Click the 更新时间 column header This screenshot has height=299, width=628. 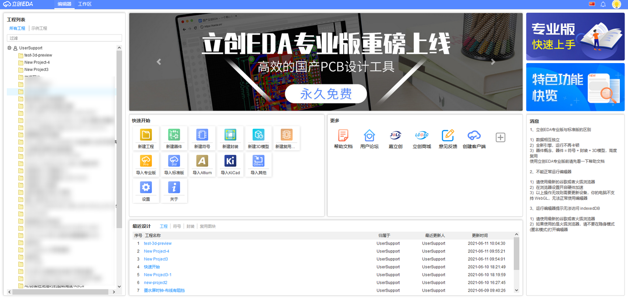[480, 235]
